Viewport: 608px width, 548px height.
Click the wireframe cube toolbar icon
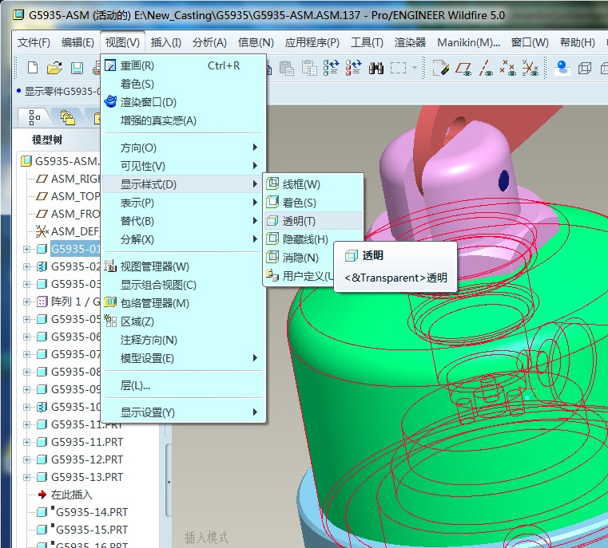point(584,69)
